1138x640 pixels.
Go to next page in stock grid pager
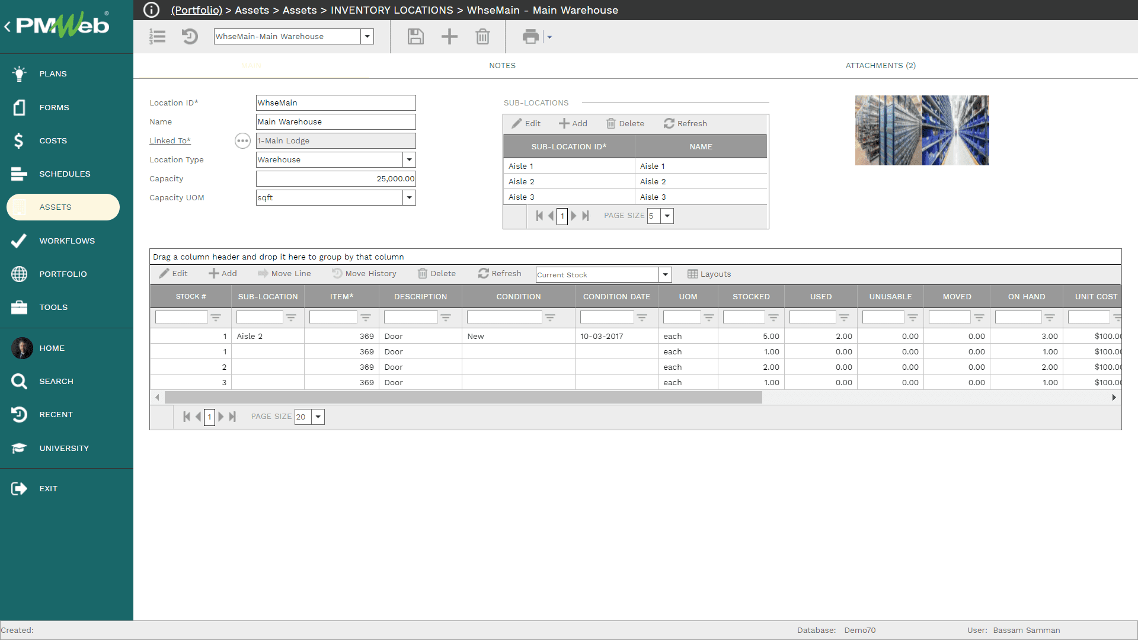tap(221, 417)
